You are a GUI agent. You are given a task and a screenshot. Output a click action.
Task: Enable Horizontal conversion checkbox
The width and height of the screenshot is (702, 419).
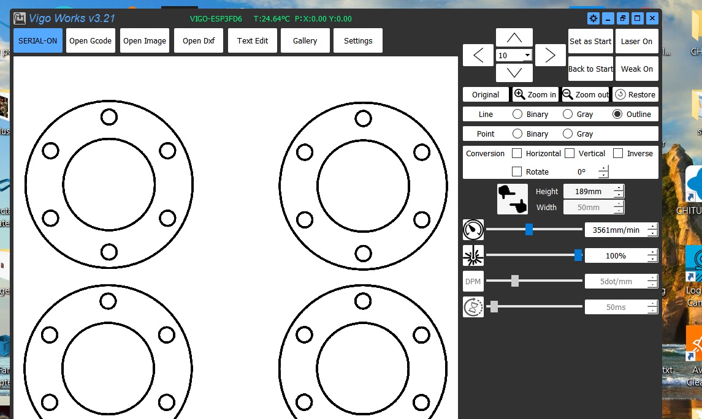[517, 153]
